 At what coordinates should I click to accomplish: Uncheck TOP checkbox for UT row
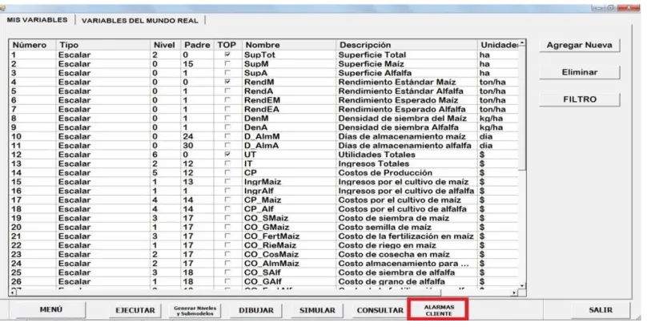click(x=227, y=155)
